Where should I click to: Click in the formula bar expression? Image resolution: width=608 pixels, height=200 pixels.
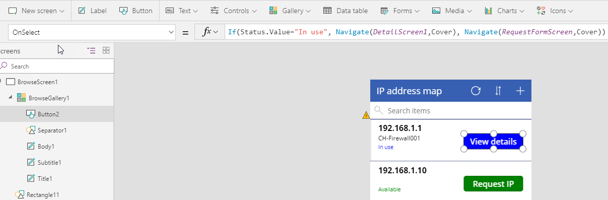point(416,32)
